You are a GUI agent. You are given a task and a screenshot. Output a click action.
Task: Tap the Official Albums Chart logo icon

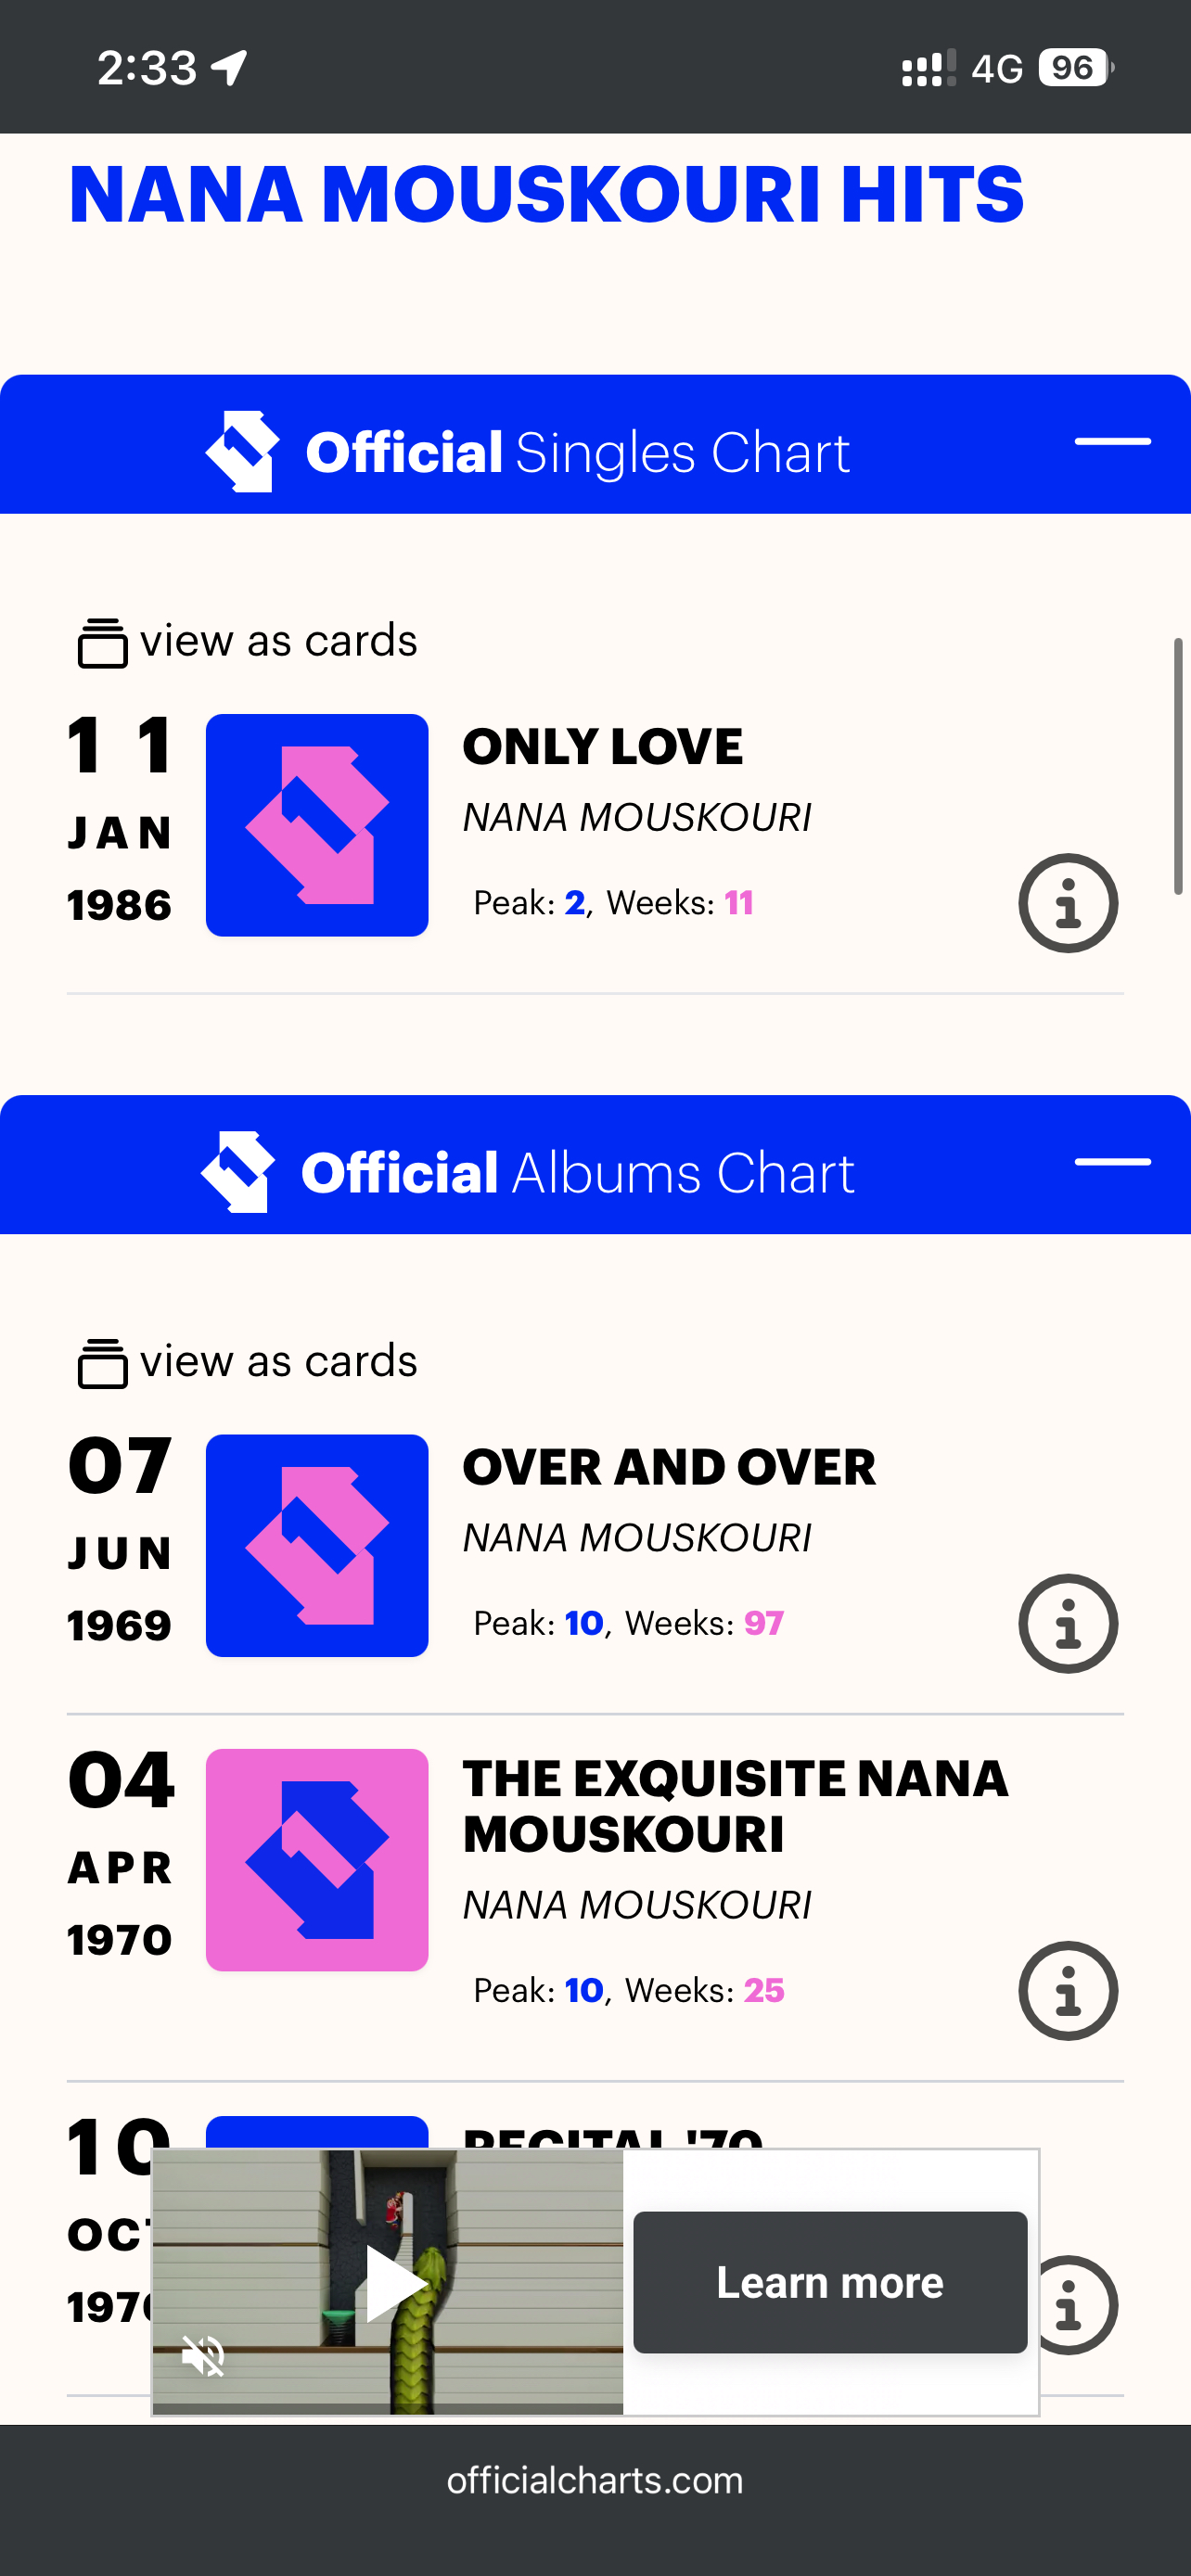[238, 1172]
